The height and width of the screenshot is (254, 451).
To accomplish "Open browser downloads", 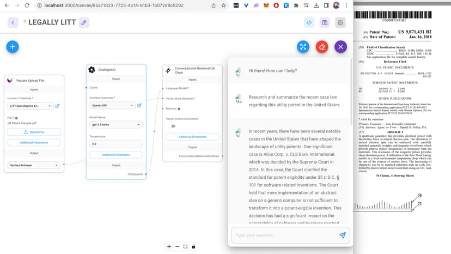I will (x=316, y=5).
